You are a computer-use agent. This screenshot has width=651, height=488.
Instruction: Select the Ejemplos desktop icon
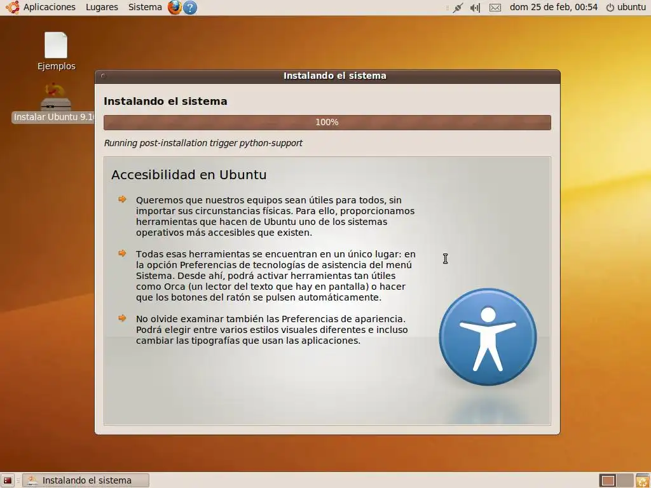click(x=56, y=51)
